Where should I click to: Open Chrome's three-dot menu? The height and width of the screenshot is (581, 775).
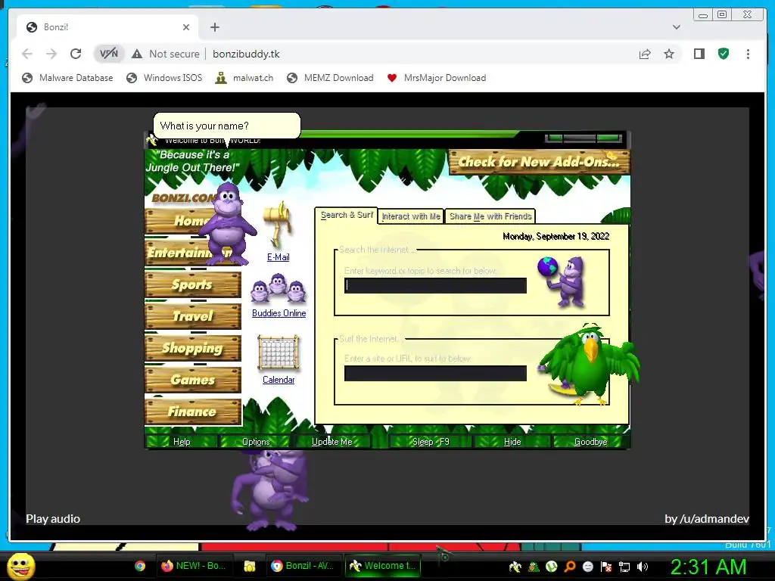pyautogui.click(x=748, y=54)
